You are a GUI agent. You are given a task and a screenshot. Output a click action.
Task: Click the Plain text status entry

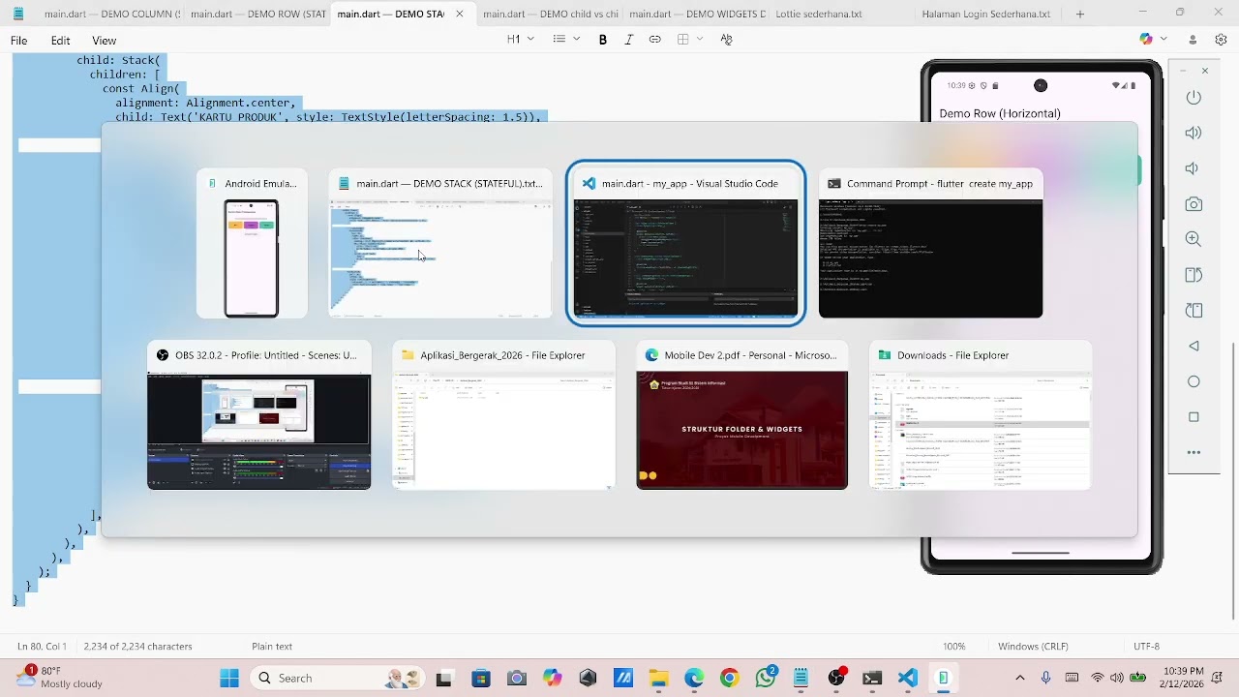coord(272,647)
